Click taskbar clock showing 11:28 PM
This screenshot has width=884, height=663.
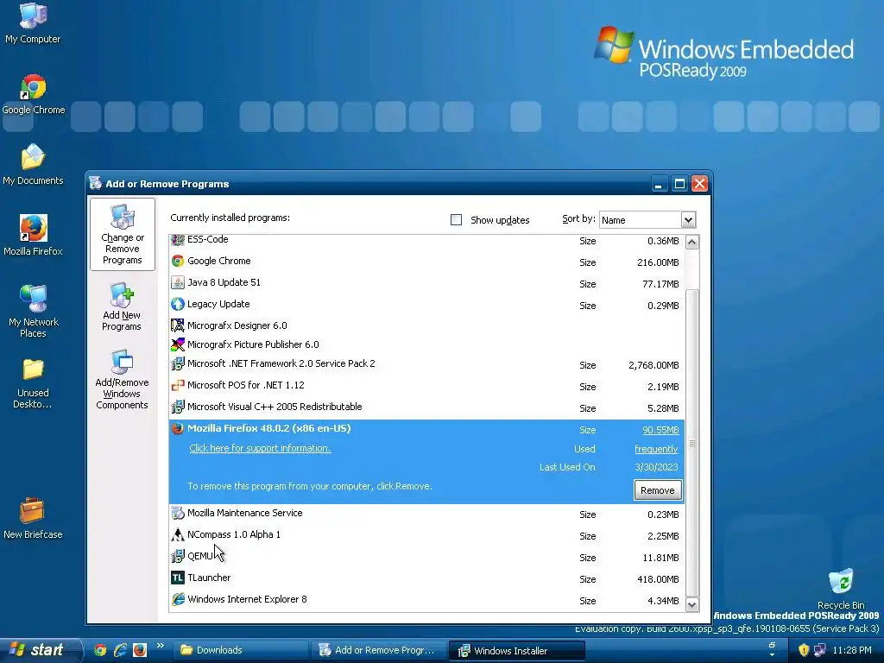coord(852,650)
